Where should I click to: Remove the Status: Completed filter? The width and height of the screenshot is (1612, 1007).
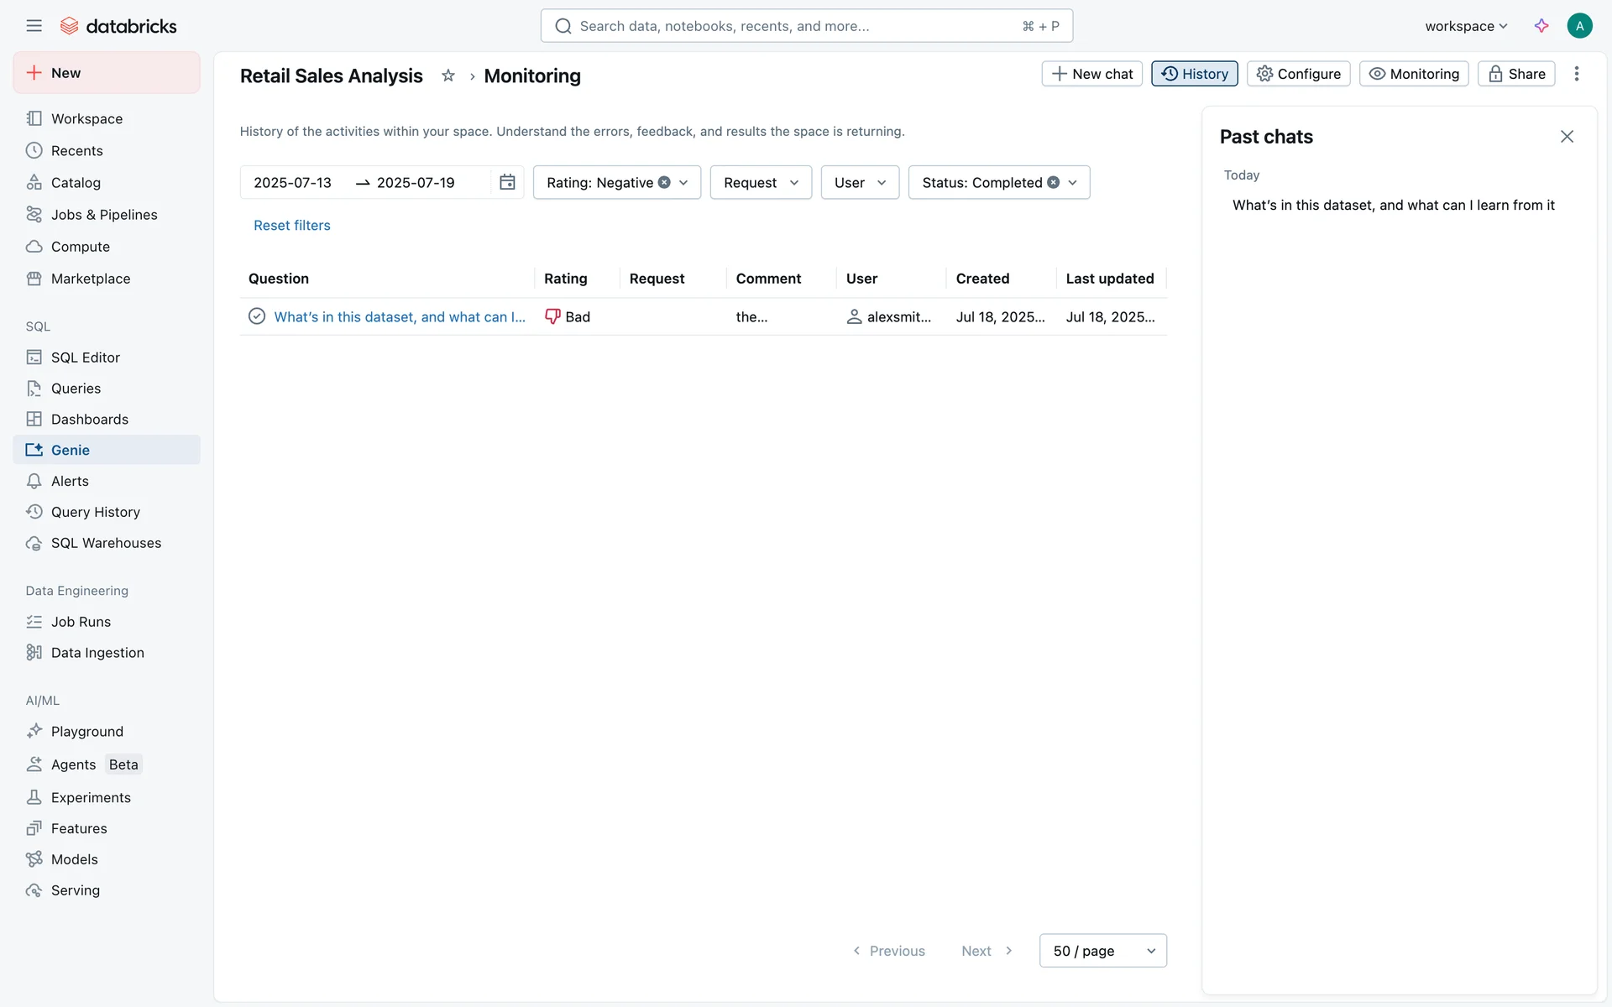point(1053,182)
